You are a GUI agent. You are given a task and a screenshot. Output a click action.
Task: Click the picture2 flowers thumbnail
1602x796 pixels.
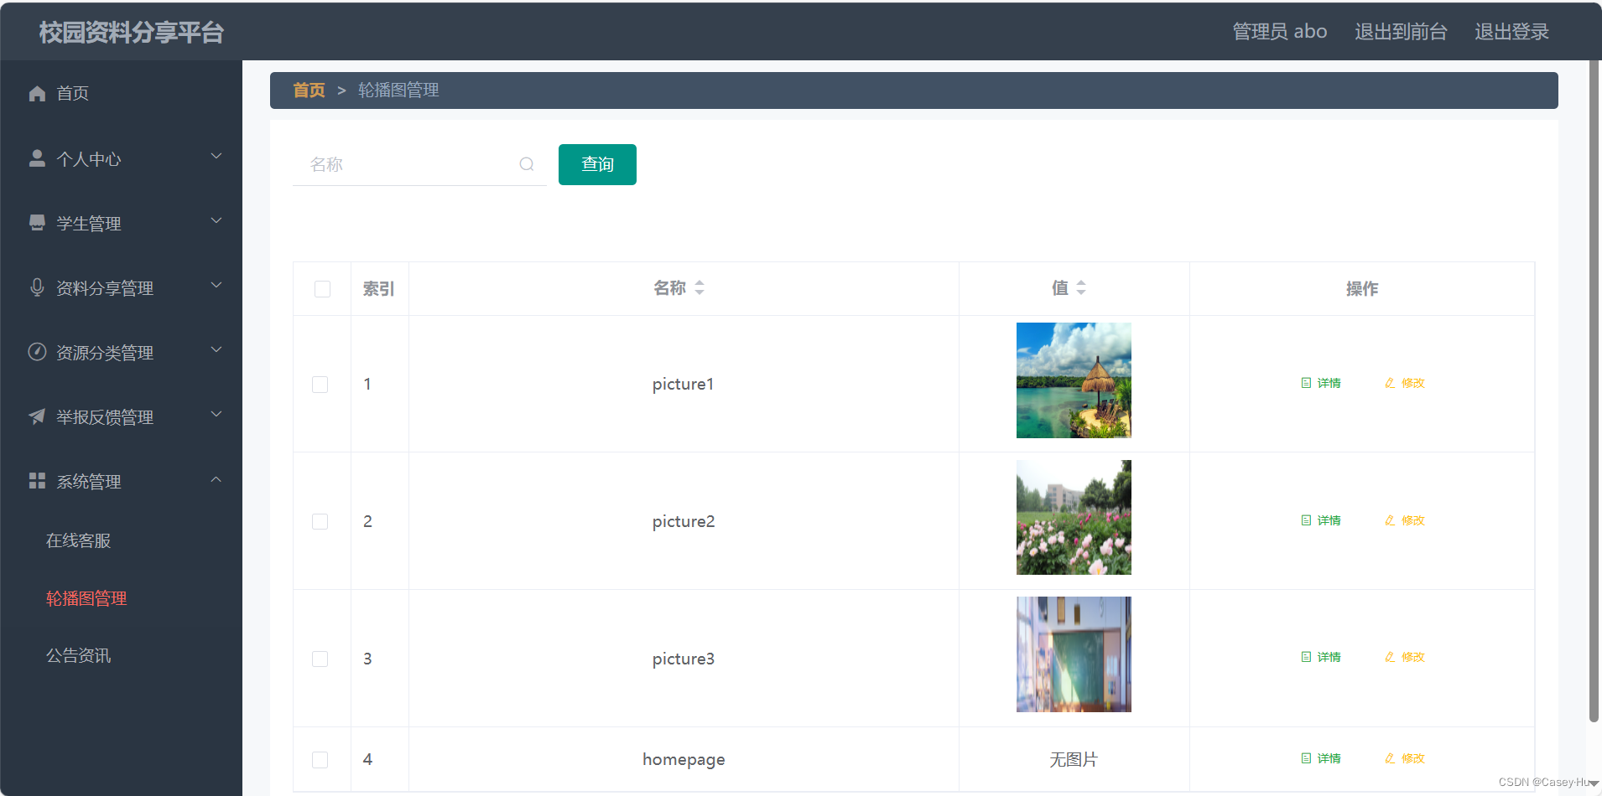(1074, 517)
